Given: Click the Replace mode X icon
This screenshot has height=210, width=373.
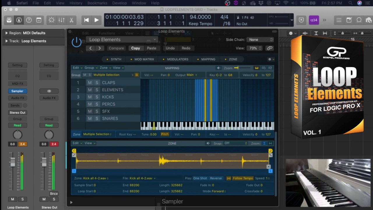Looking at the screenshot, I should [301, 20].
